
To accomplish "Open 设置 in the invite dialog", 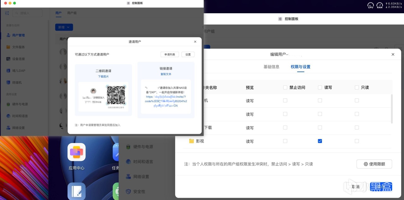I will click(x=188, y=54).
